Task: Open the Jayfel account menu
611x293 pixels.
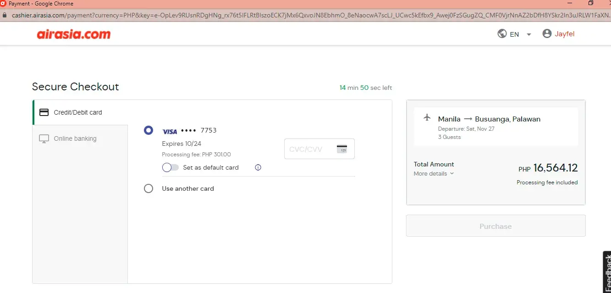Action: [x=564, y=34]
